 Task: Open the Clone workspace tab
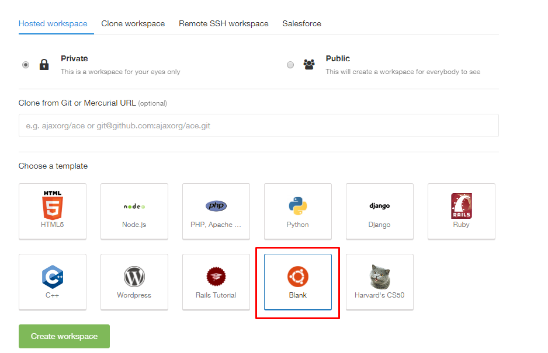click(x=133, y=23)
